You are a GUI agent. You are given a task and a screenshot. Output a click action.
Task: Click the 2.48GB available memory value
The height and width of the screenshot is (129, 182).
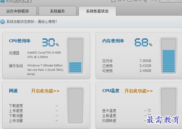pos(145,71)
